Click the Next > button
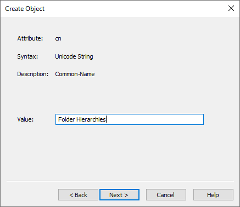 point(119,195)
